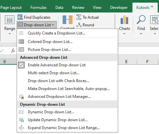This screenshot has width=159, height=134.
Task: Choose Dynamic Drop-down List menu entry
Action: pyautogui.click(x=68, y=112)
